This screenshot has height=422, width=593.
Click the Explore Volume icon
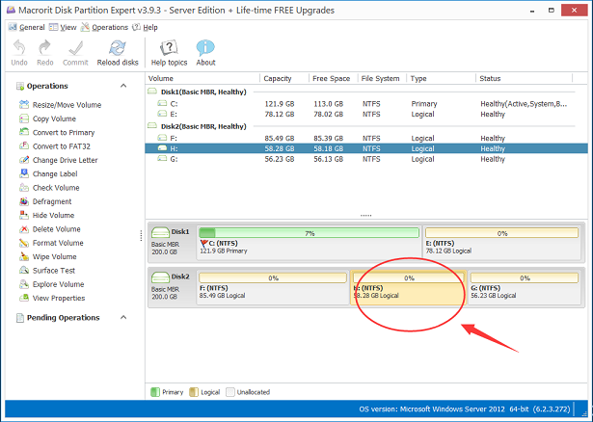click(24, 284)
